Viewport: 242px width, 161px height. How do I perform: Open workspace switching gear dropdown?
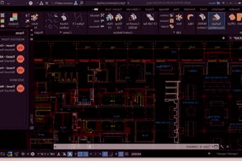click(x=33, y=154)
